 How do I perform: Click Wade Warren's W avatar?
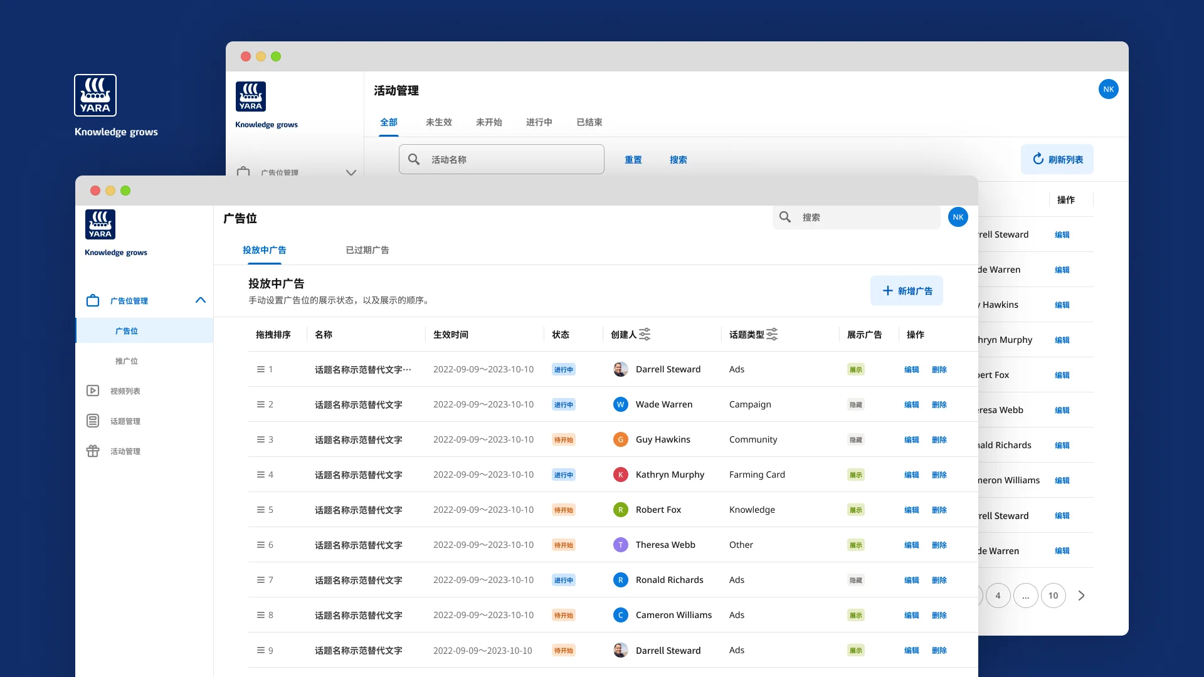[620, 404]
